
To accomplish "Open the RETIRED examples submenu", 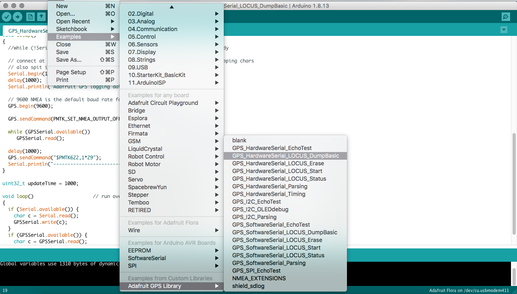I will [172, 210].
